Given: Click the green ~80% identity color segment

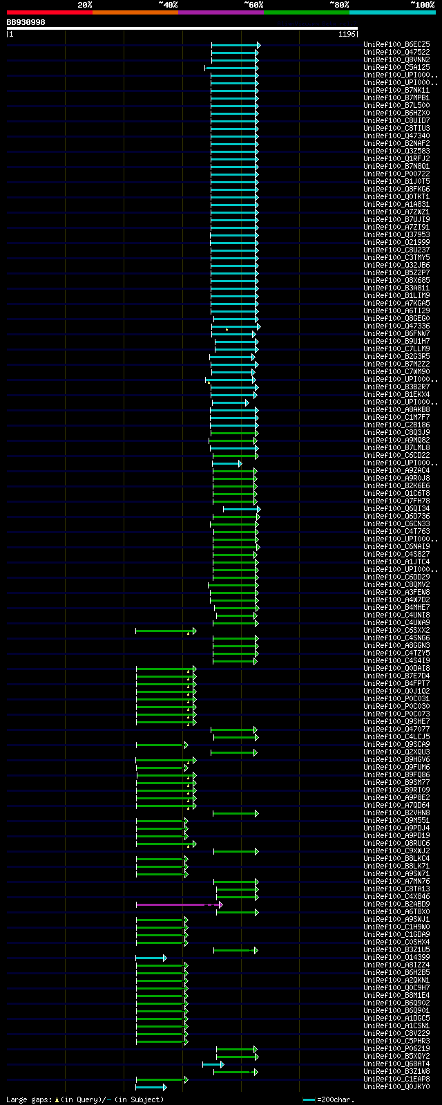Looking at the screenshot, I should coord(307,12).
